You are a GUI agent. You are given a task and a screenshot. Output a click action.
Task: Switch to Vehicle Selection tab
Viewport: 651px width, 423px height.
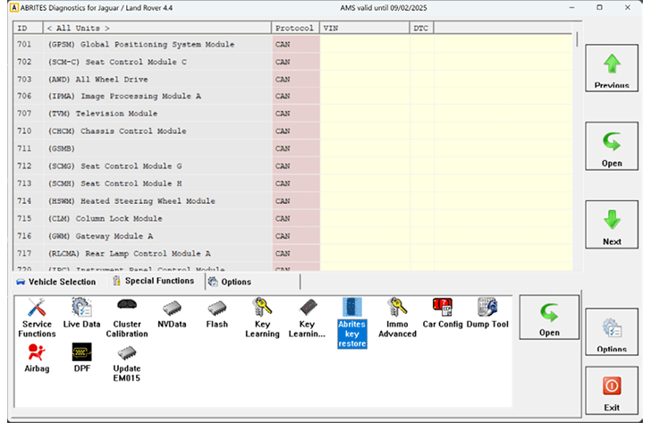[56, 282]
